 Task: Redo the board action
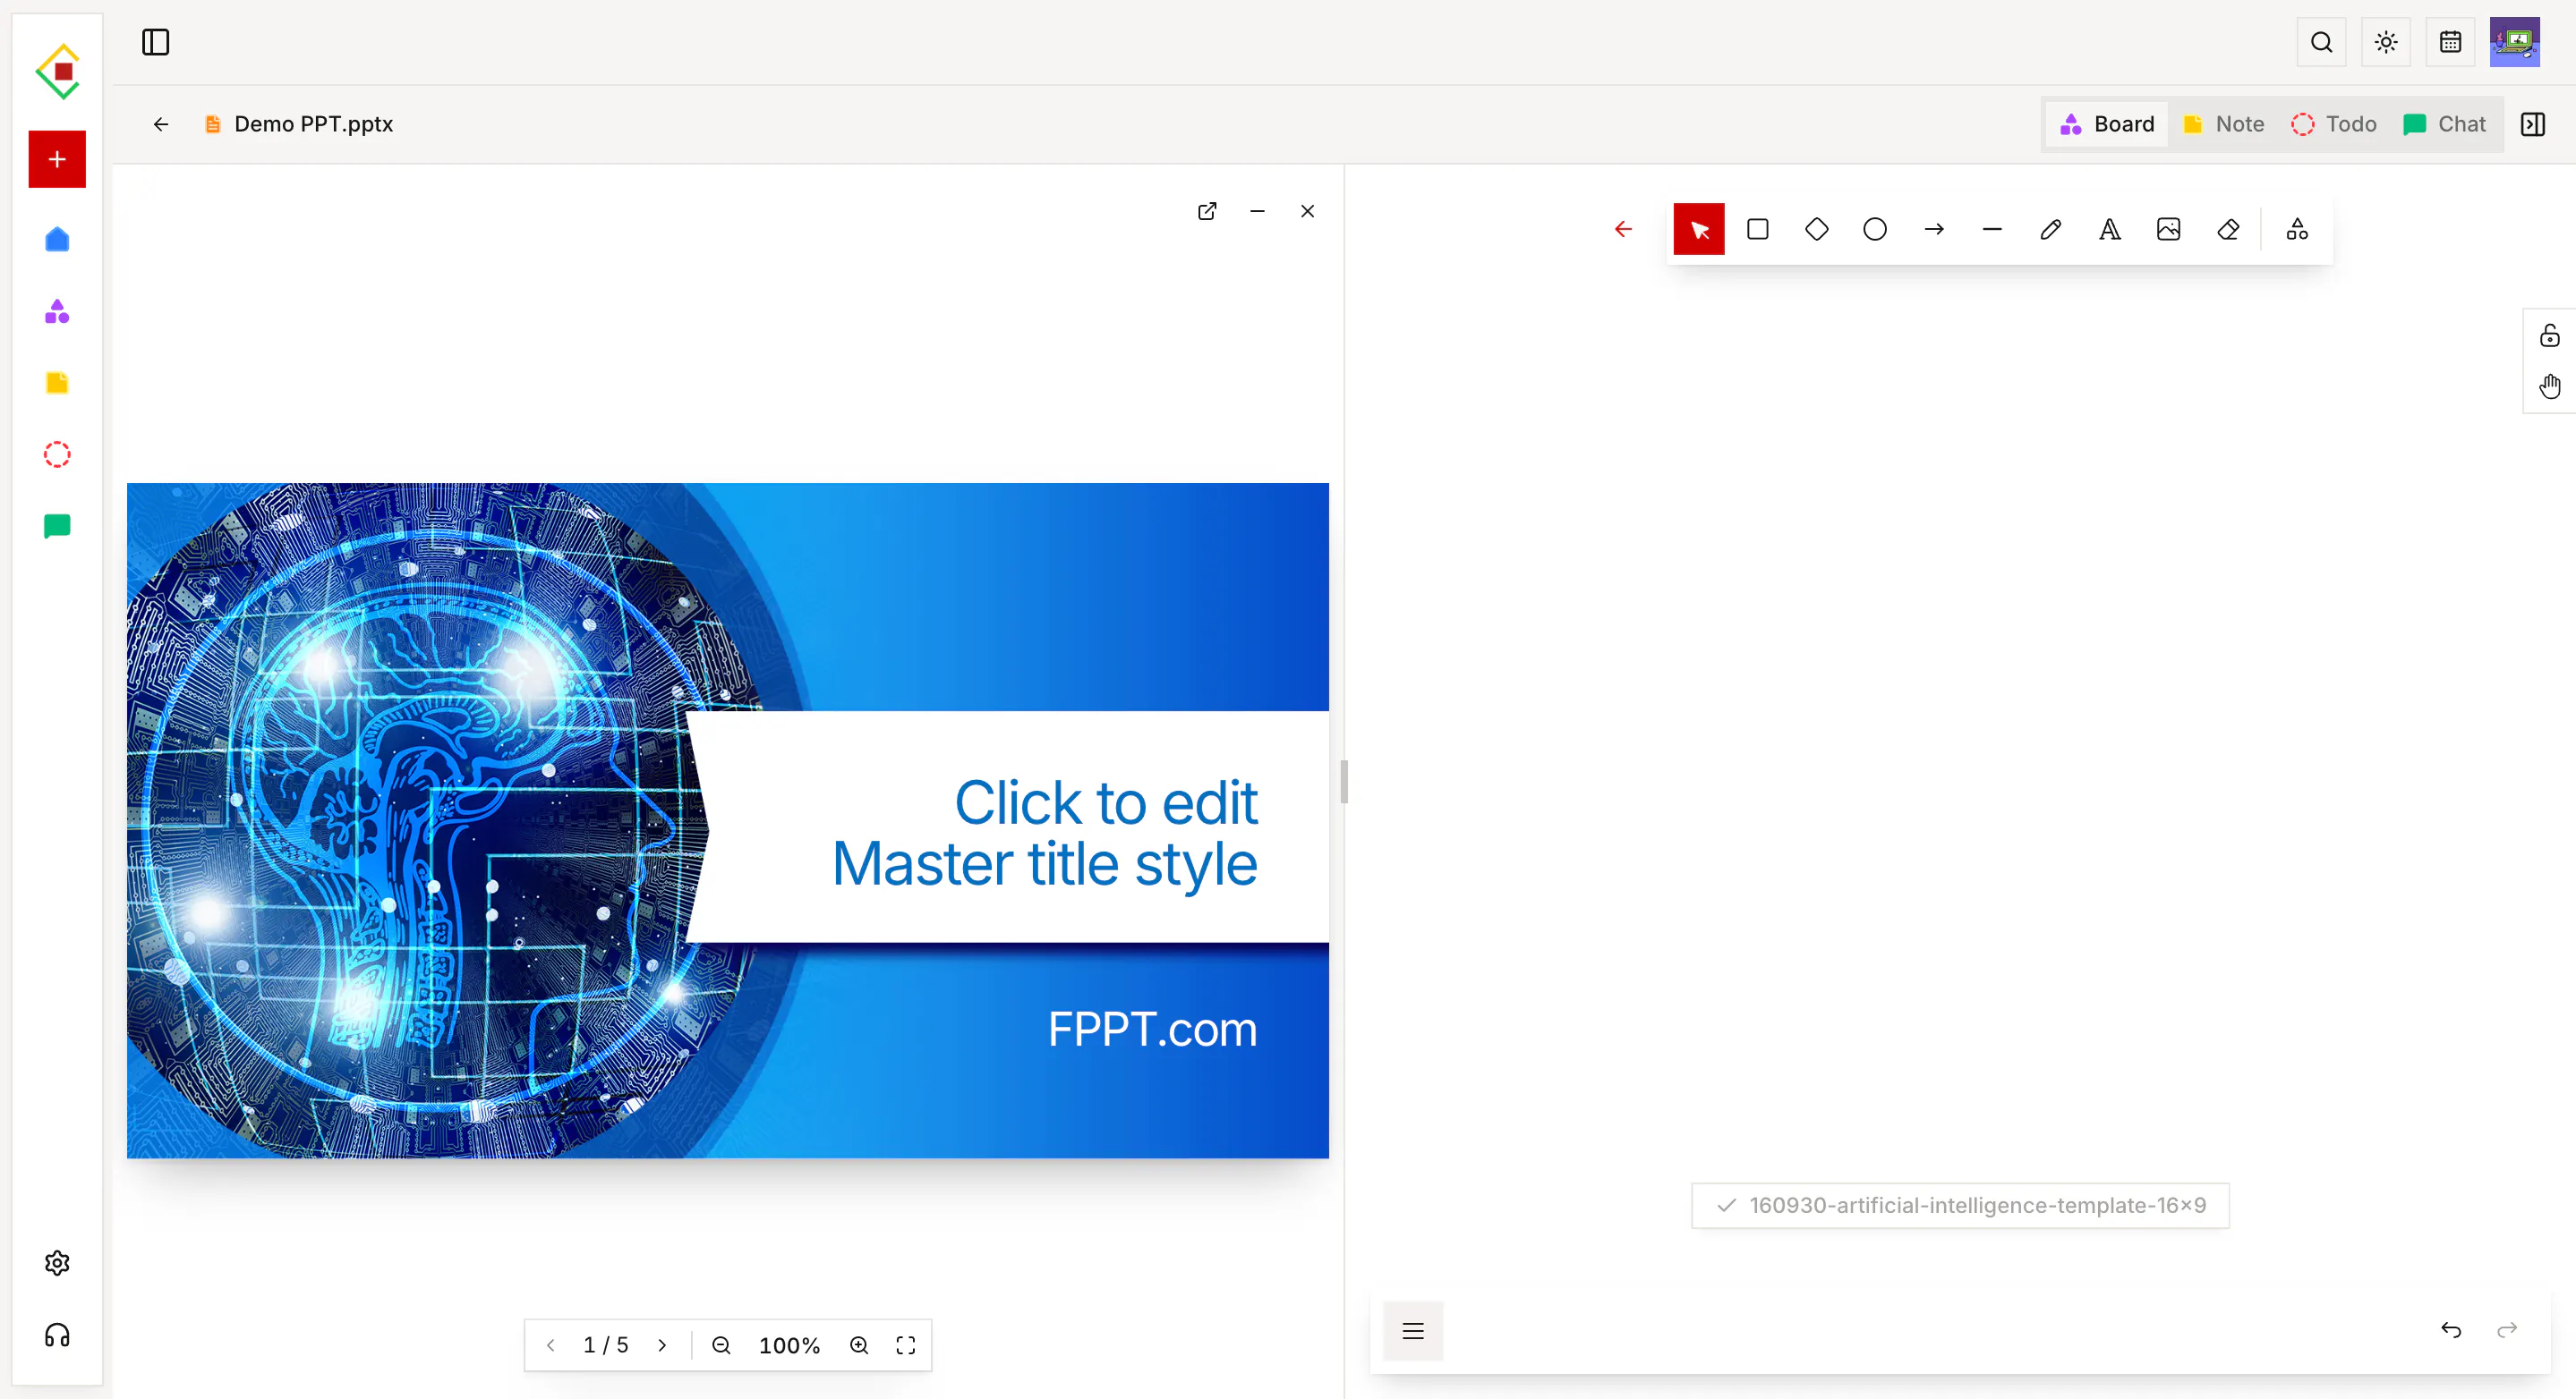[2507, 1329]
